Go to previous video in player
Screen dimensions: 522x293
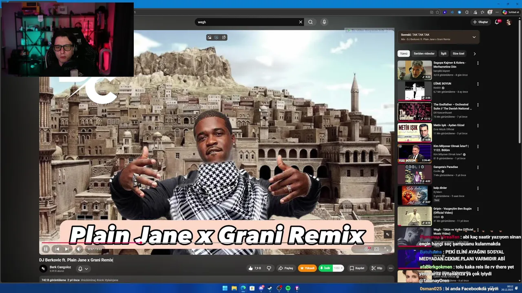[57, 249]
